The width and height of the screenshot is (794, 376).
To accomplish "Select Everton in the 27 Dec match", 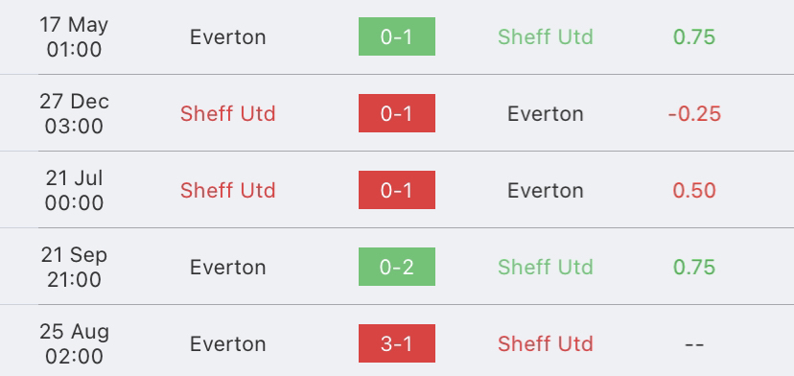I will click(546, 113).
